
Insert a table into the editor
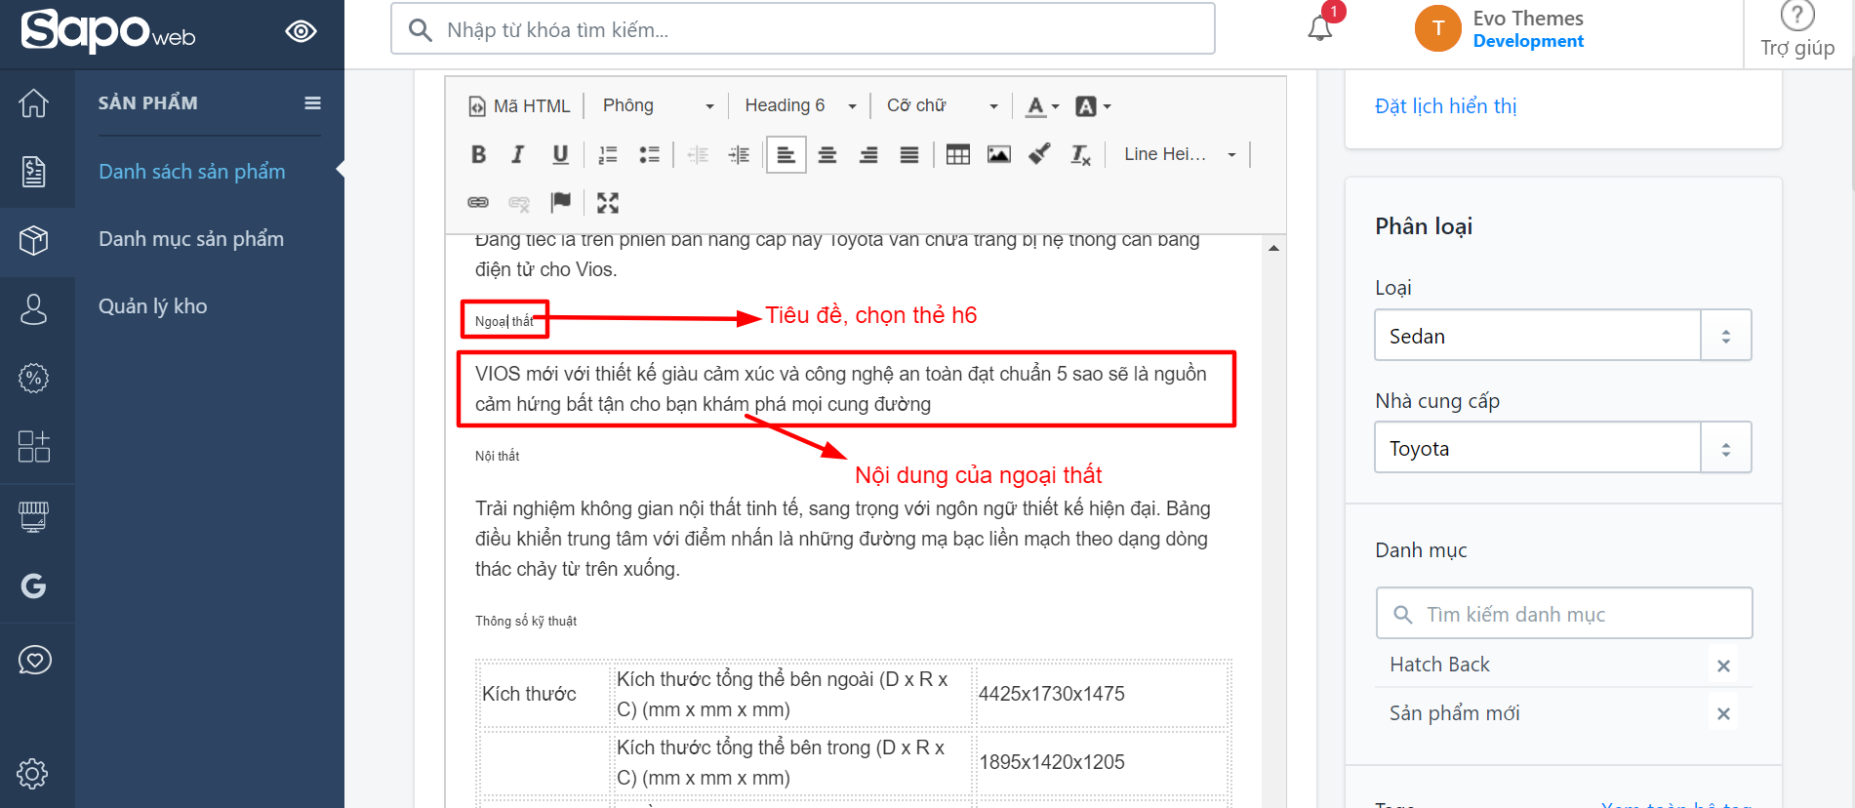(958, 154)
